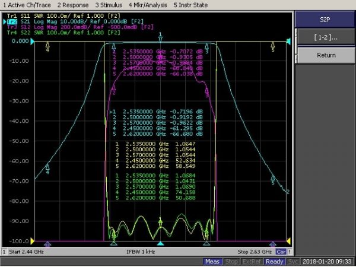Image resolution: width=356 pixels, height=267 pixels.
Task: Select magenta marker 3 on the S12 trace
Action: (206, 93)
